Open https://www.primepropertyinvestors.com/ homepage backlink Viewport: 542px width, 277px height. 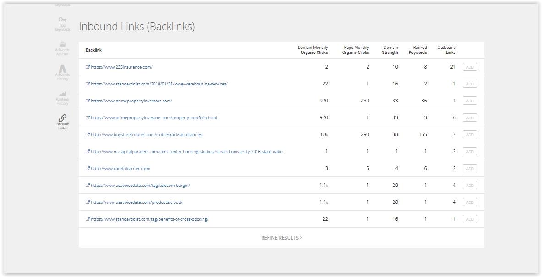pyautogui.click(x=131, y=101)
